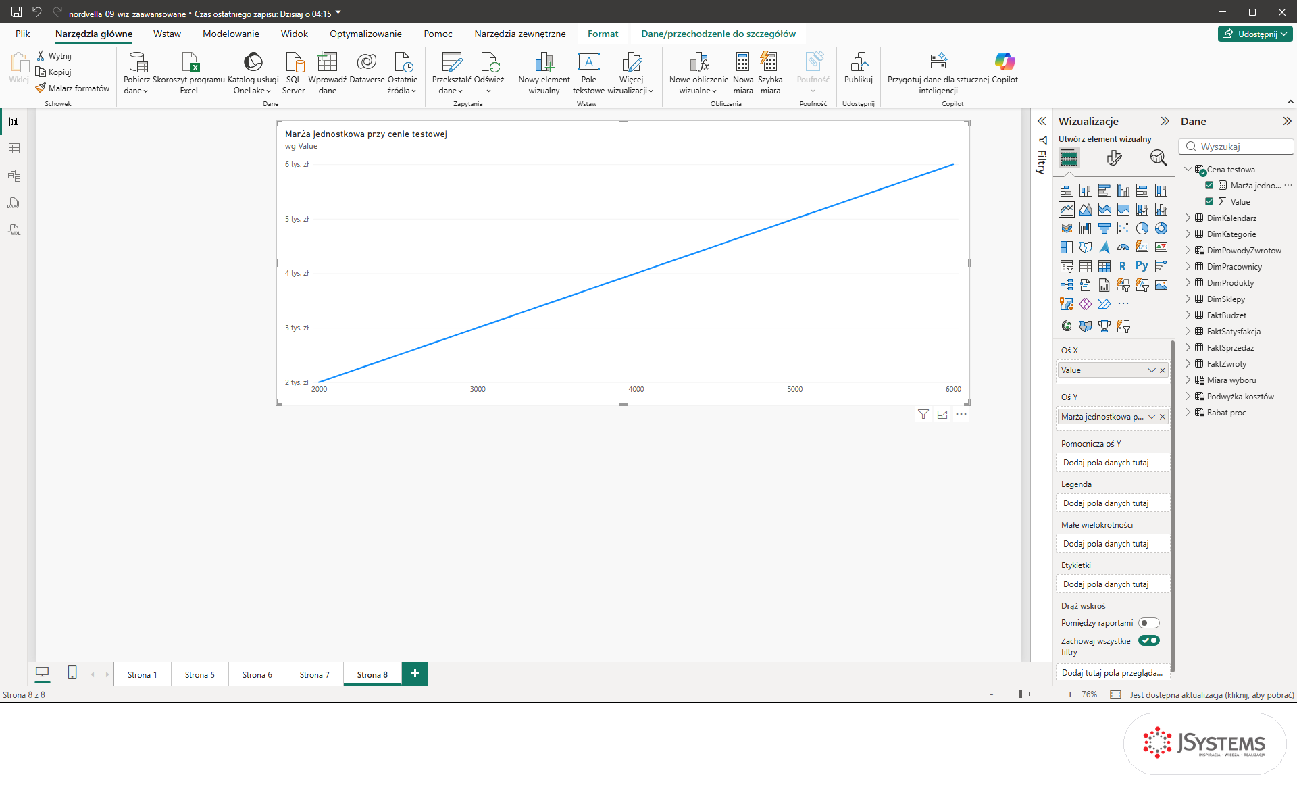Screen dimensions: 1297x785
Task: Open Model view in left sidebar
Action: pyautogui.click(x=14, y=176)
